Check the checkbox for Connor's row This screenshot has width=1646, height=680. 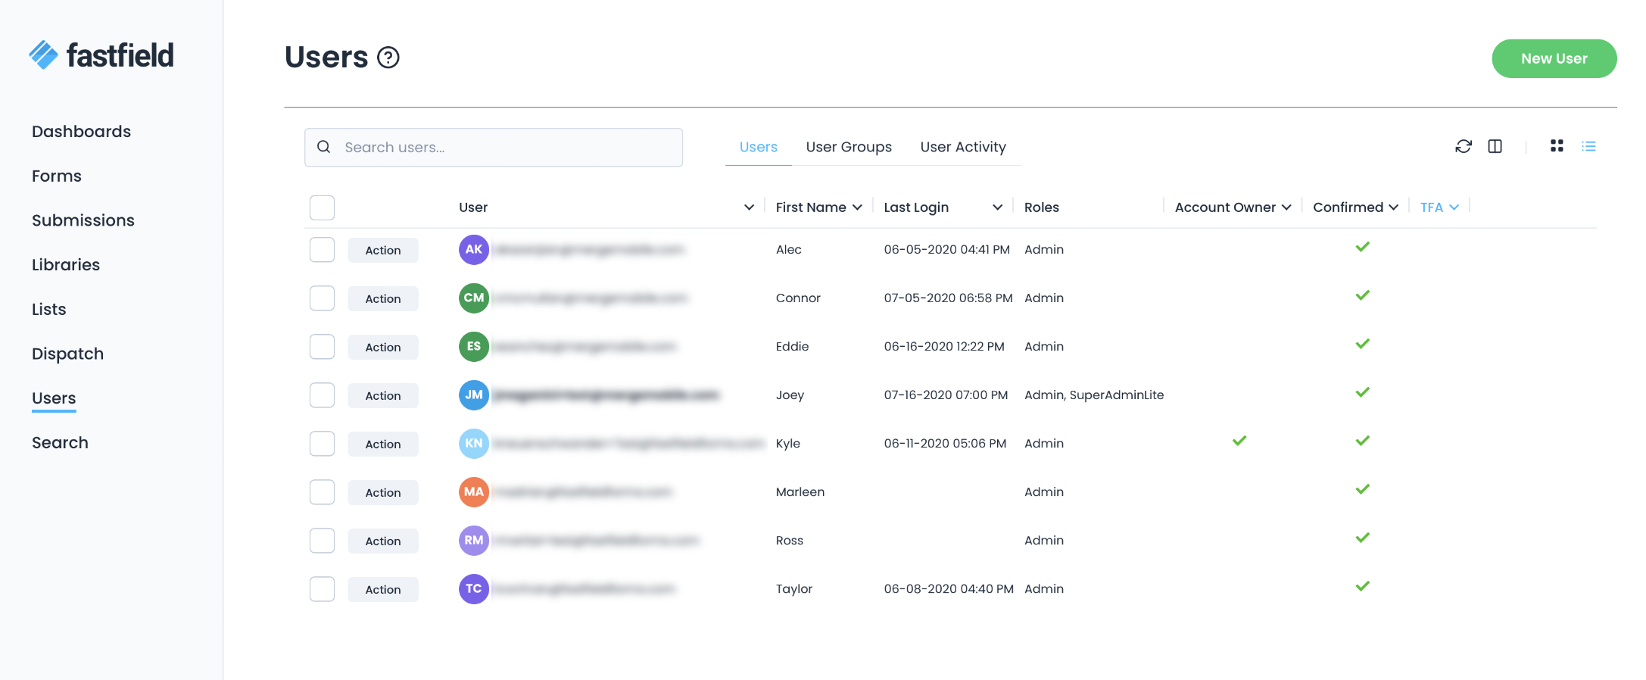[322, 298]
